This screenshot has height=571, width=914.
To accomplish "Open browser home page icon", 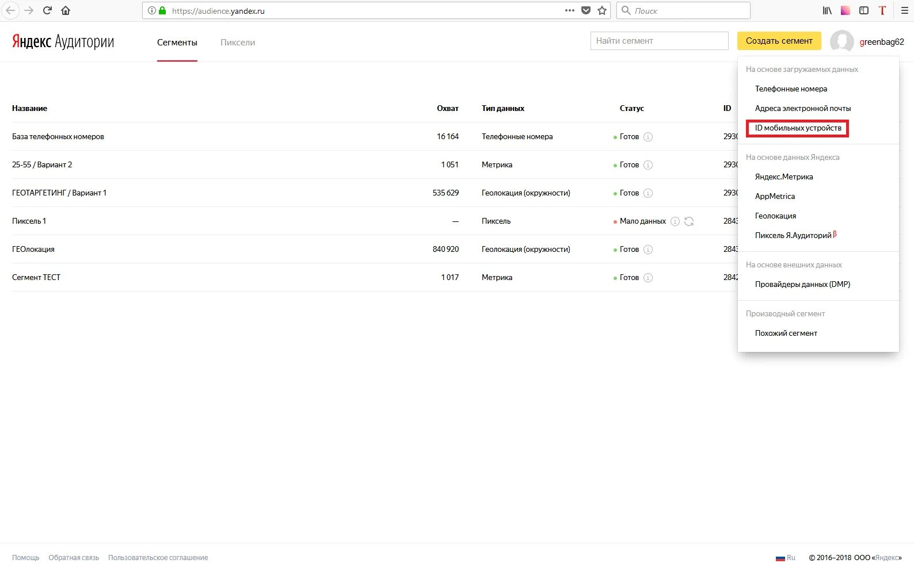I will (66, 10).
